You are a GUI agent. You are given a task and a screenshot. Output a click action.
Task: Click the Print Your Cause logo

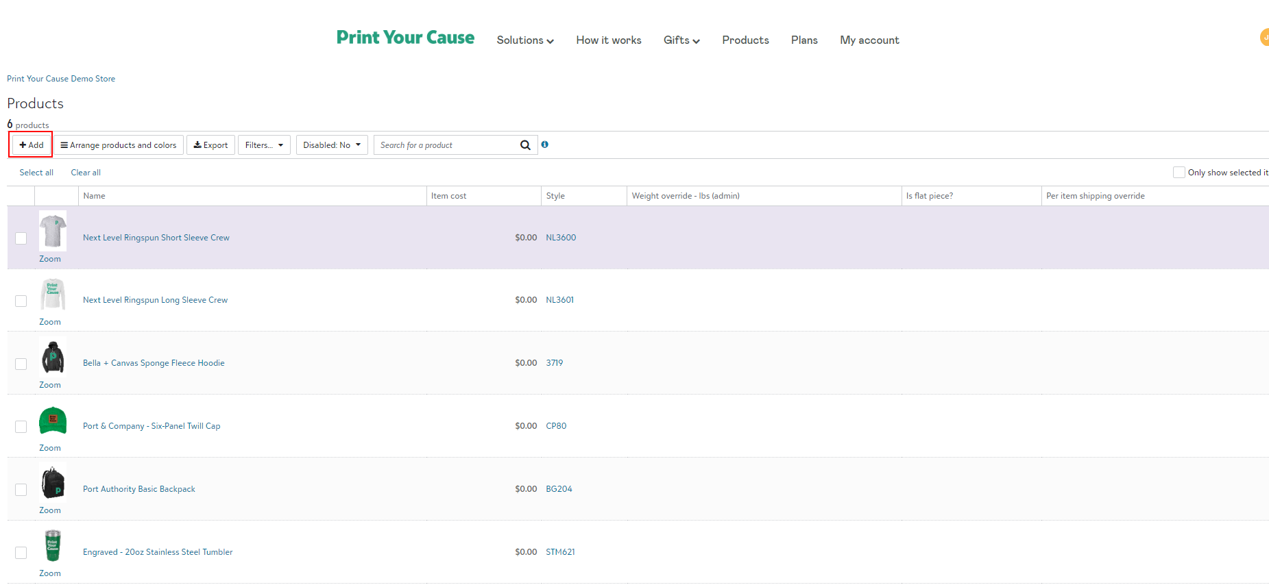coord(405,38)
